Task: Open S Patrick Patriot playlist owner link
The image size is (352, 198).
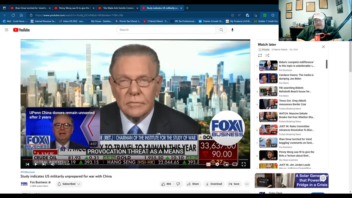Action: pos(279,50)
